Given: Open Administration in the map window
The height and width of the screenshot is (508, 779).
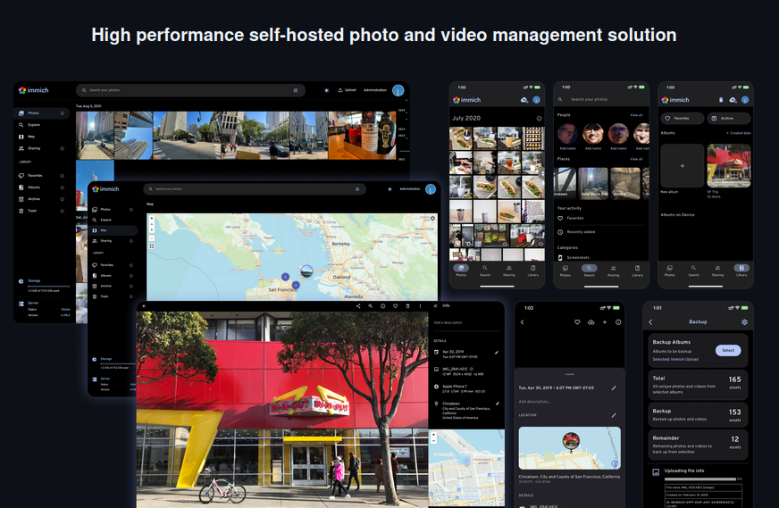Looking at the screenshot, I should click(410, 189).
